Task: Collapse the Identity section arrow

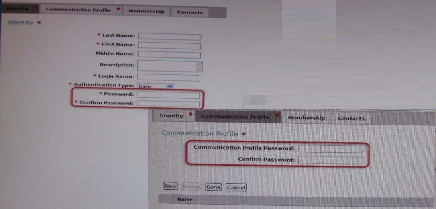Action: 39,23
